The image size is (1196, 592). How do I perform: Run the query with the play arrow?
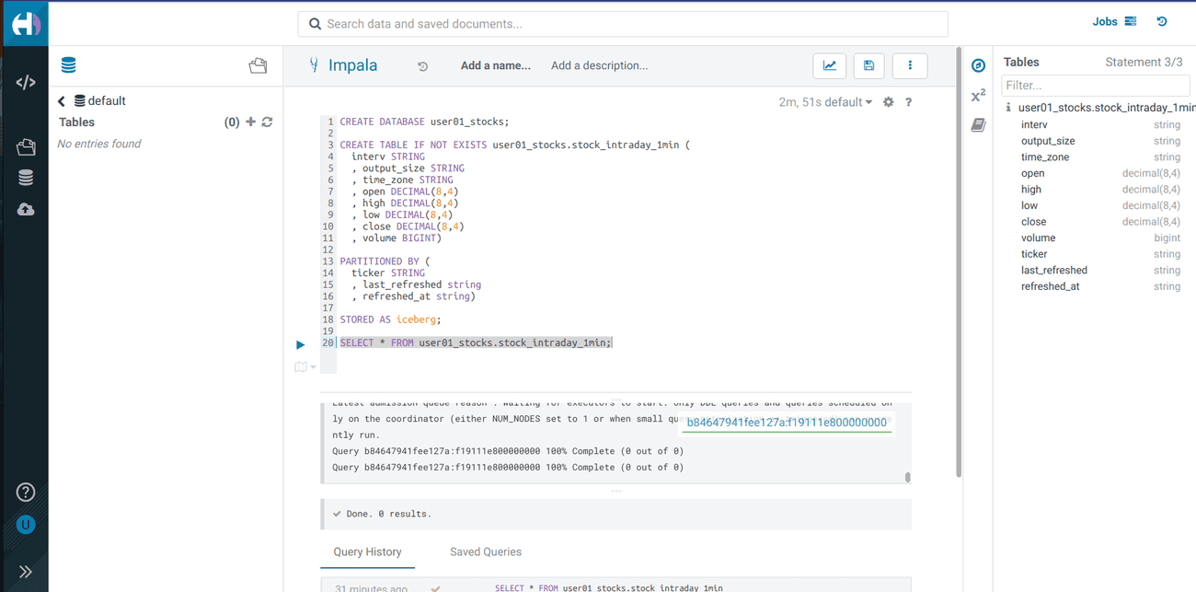[300, 344]
